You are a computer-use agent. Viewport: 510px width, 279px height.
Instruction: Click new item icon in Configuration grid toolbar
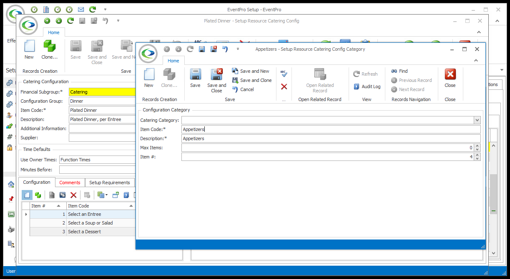tap(27, 195)
